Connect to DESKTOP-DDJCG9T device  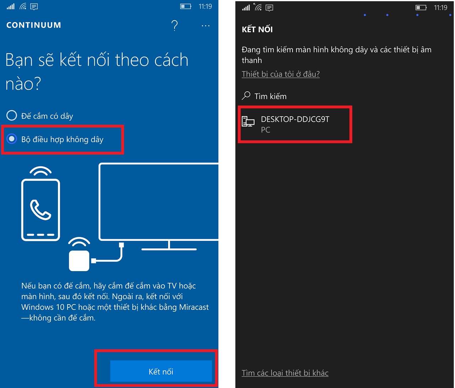(295, 124)
